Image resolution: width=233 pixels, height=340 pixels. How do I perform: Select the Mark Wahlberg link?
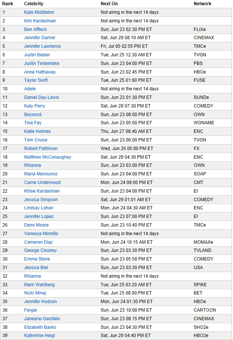tap(40, 285)
